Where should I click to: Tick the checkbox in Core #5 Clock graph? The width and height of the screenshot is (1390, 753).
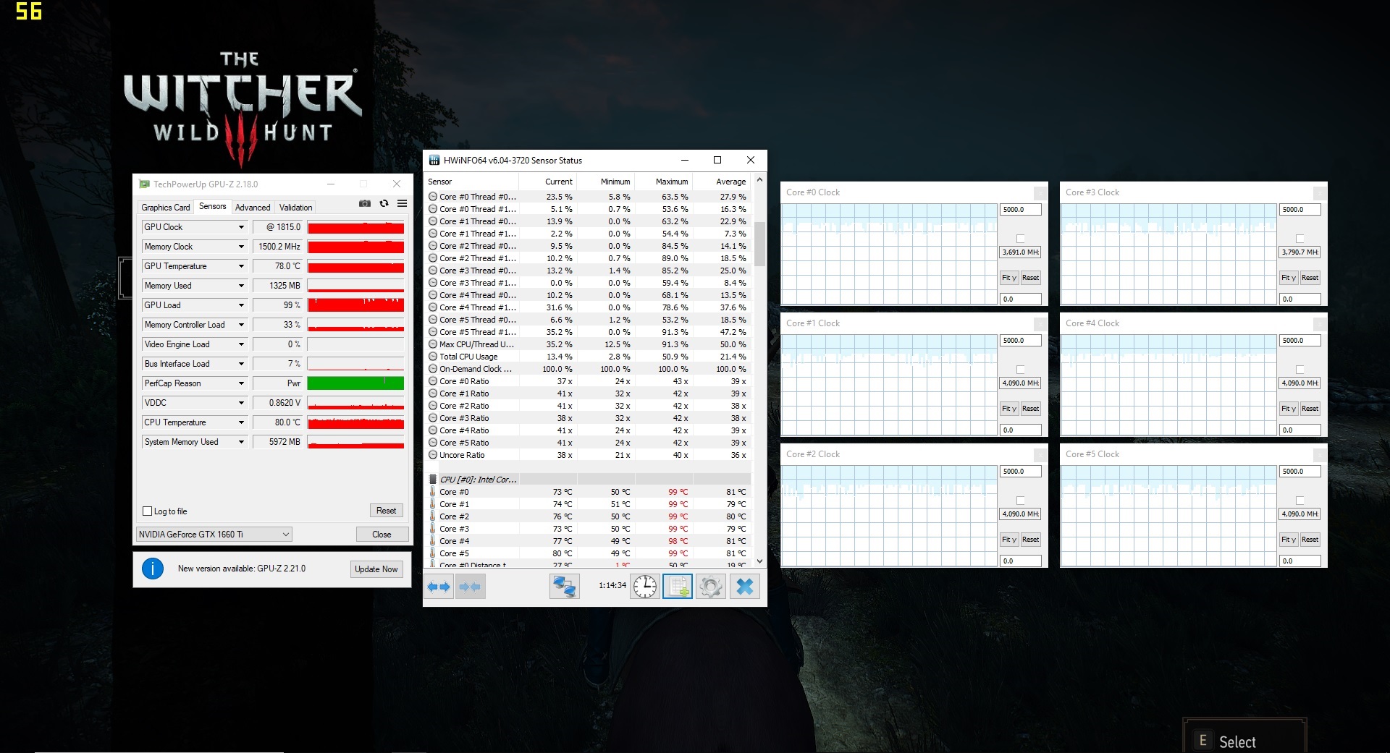pos(1300,501)
